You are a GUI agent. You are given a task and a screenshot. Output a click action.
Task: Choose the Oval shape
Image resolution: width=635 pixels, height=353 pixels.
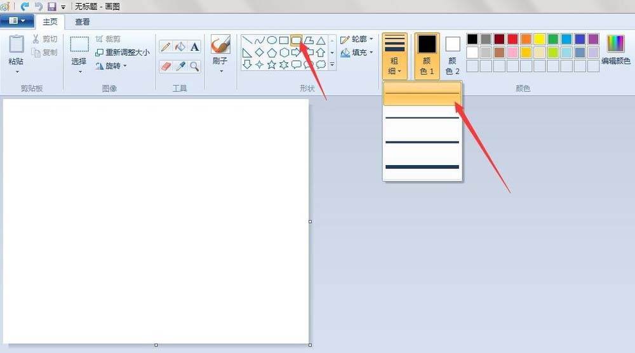pos(272,40)
